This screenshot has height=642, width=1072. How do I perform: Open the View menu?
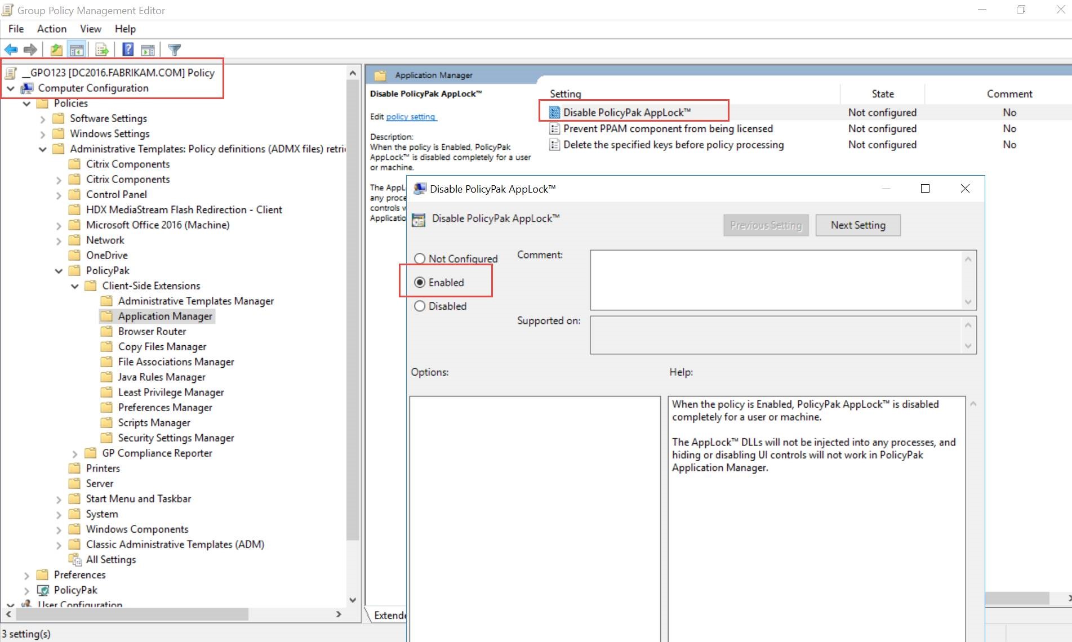pos(90,29)
